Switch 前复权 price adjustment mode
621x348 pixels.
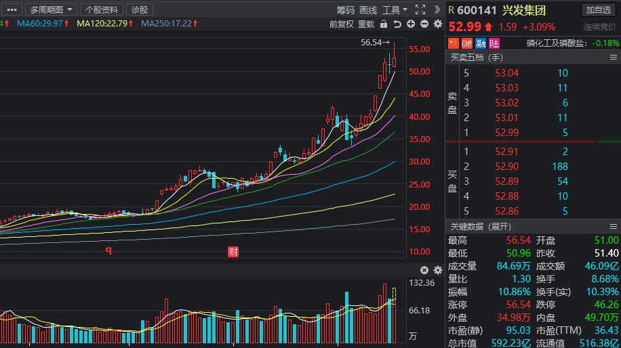click(342, 24)
